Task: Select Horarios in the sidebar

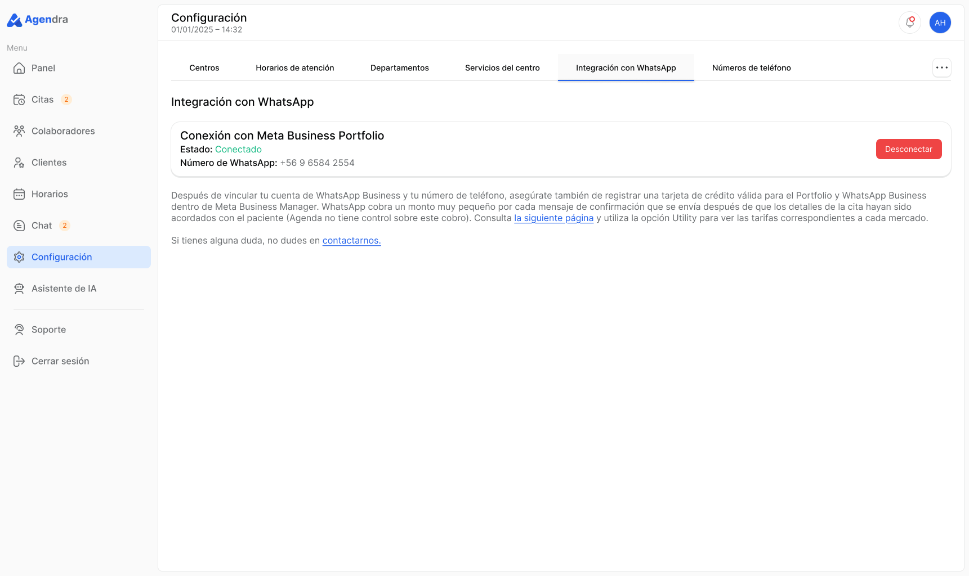Action: (x=79, y=194)
